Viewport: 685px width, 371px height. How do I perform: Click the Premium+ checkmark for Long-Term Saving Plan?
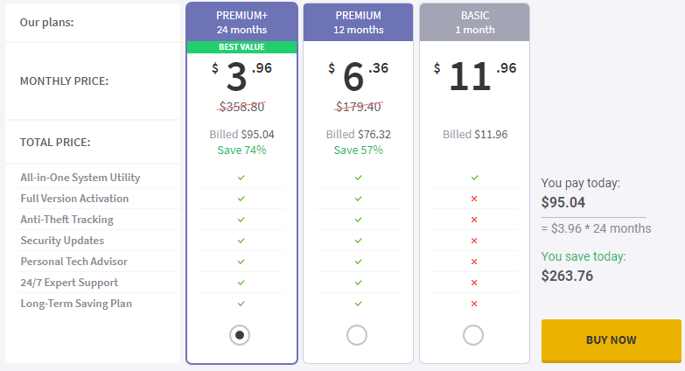tap(241, 304)
